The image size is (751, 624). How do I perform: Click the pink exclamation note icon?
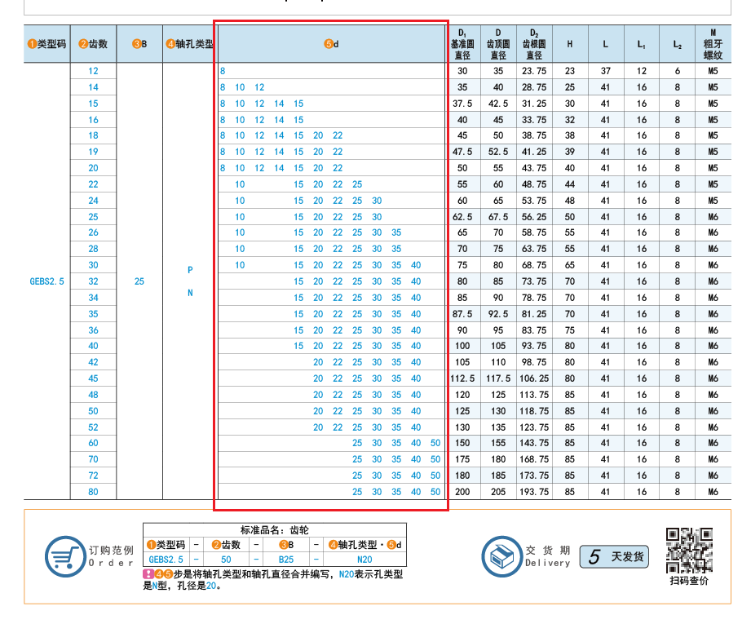point(148,573)
